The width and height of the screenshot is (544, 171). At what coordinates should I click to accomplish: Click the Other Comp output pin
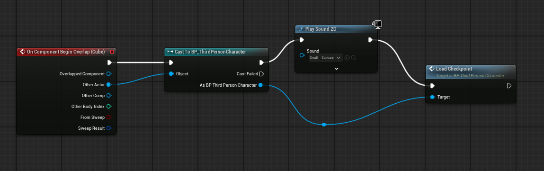coord(109,95)
